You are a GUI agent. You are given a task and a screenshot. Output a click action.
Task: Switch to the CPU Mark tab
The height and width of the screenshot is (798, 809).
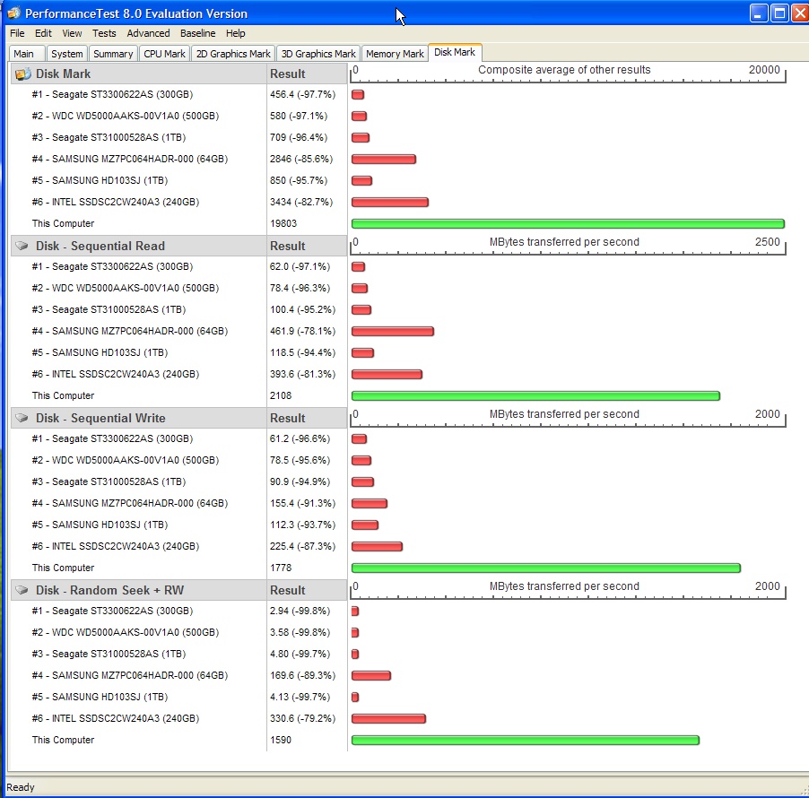(165, 54)
